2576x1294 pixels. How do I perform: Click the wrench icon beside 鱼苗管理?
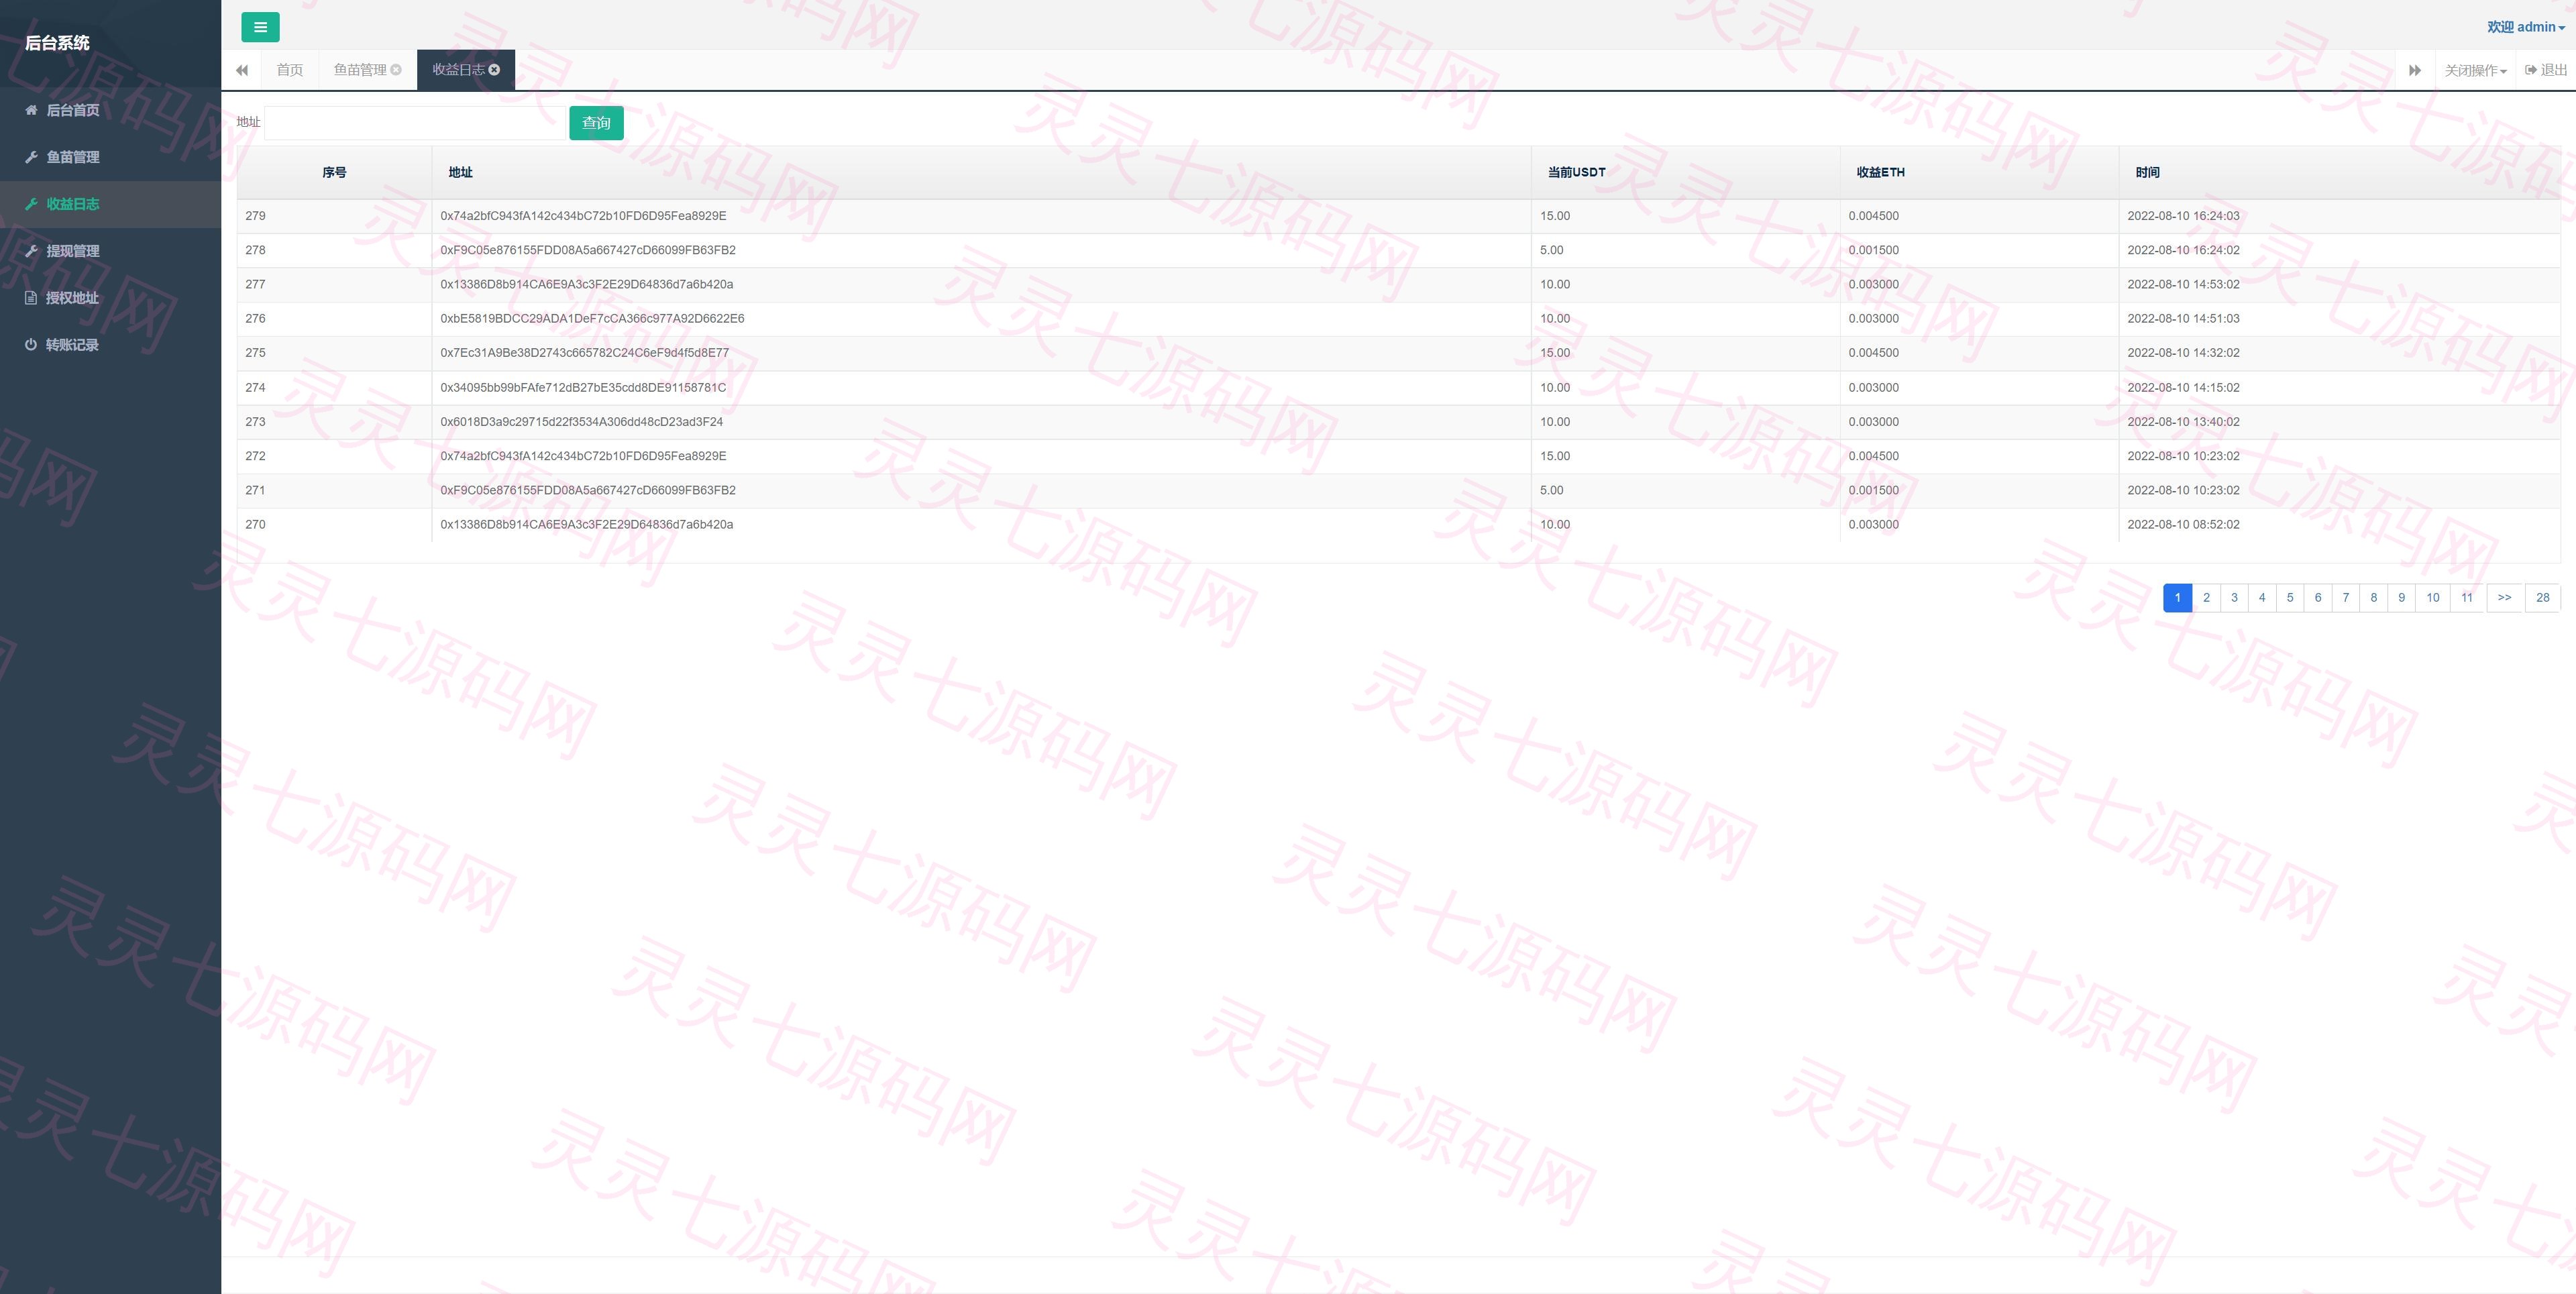pos(31,157)
